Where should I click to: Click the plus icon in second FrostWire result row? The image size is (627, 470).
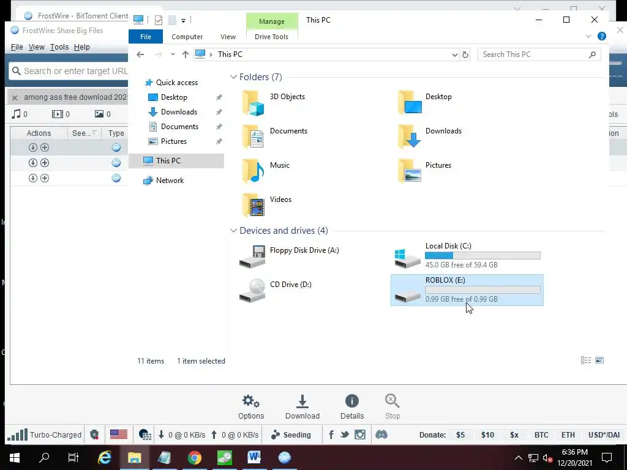click(x=45, y=163)
